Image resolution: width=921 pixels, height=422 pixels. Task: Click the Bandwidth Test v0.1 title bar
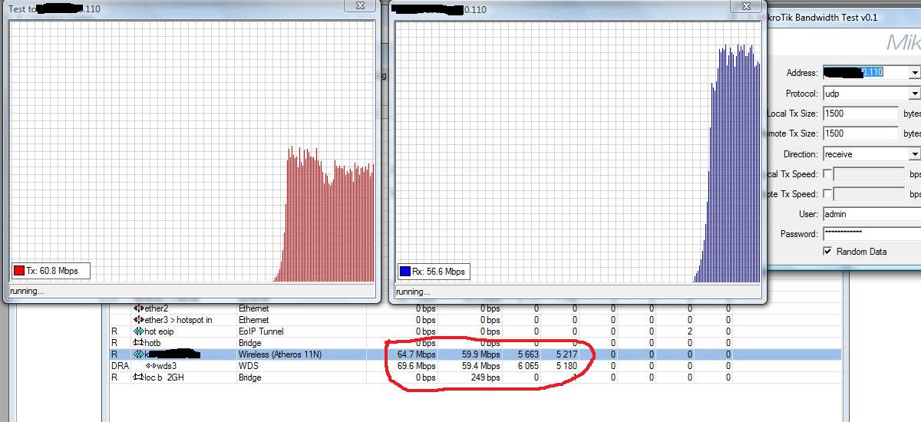tap(846, 17)
